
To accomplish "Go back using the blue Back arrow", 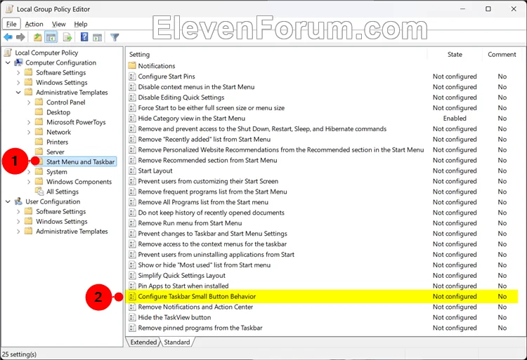I will [x=8, y=37].
